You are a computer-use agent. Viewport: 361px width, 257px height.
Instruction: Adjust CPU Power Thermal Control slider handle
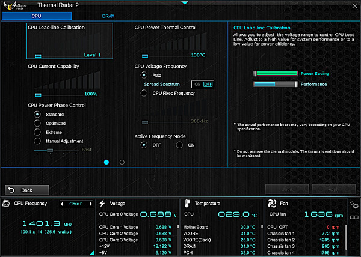[x=145, y=56]
